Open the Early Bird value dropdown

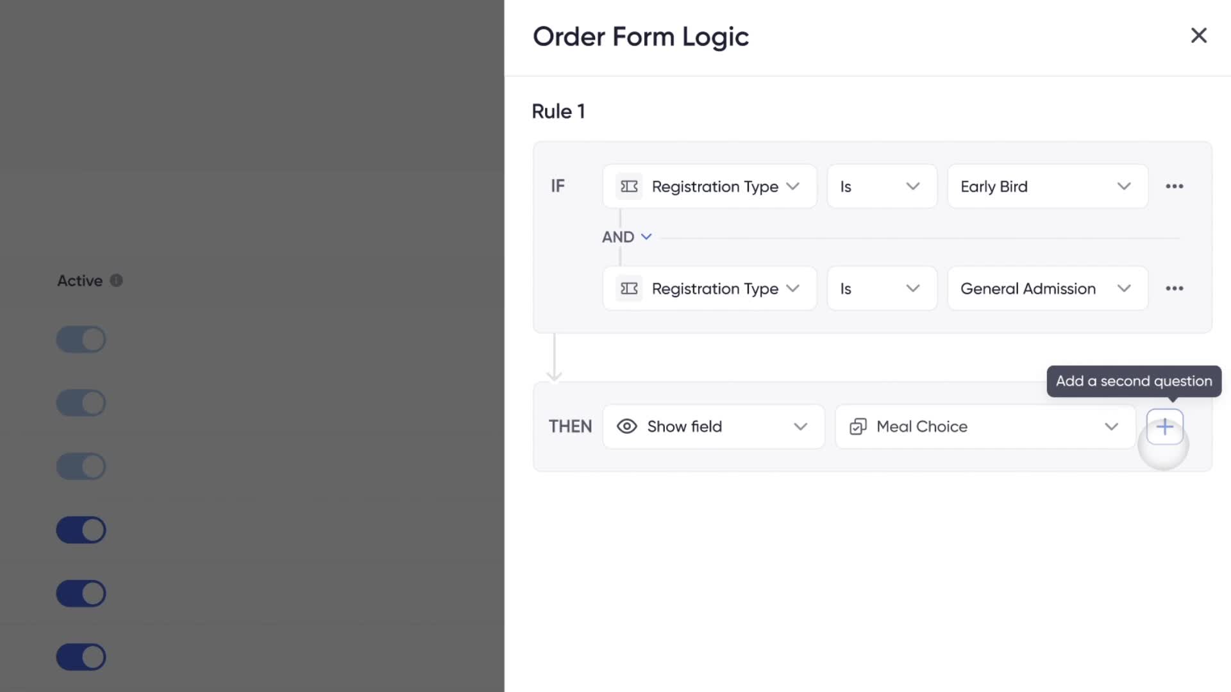point(1048,186)
